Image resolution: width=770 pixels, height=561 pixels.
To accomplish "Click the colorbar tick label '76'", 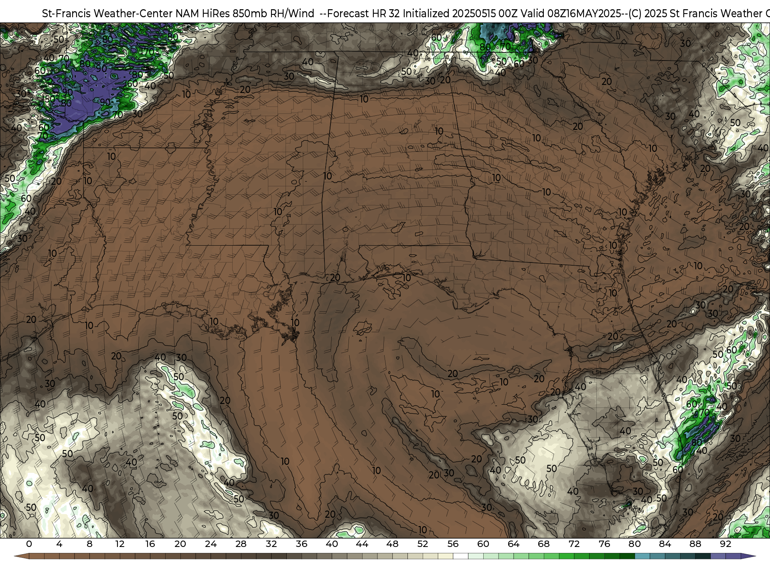I will (604, 544).
